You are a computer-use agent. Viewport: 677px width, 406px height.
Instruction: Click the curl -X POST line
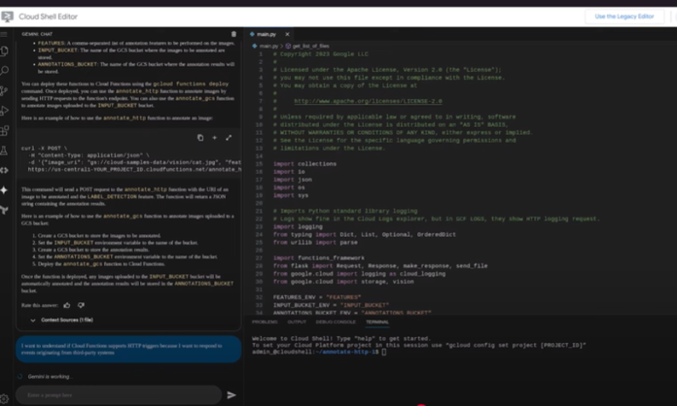[x=44, y=149]
